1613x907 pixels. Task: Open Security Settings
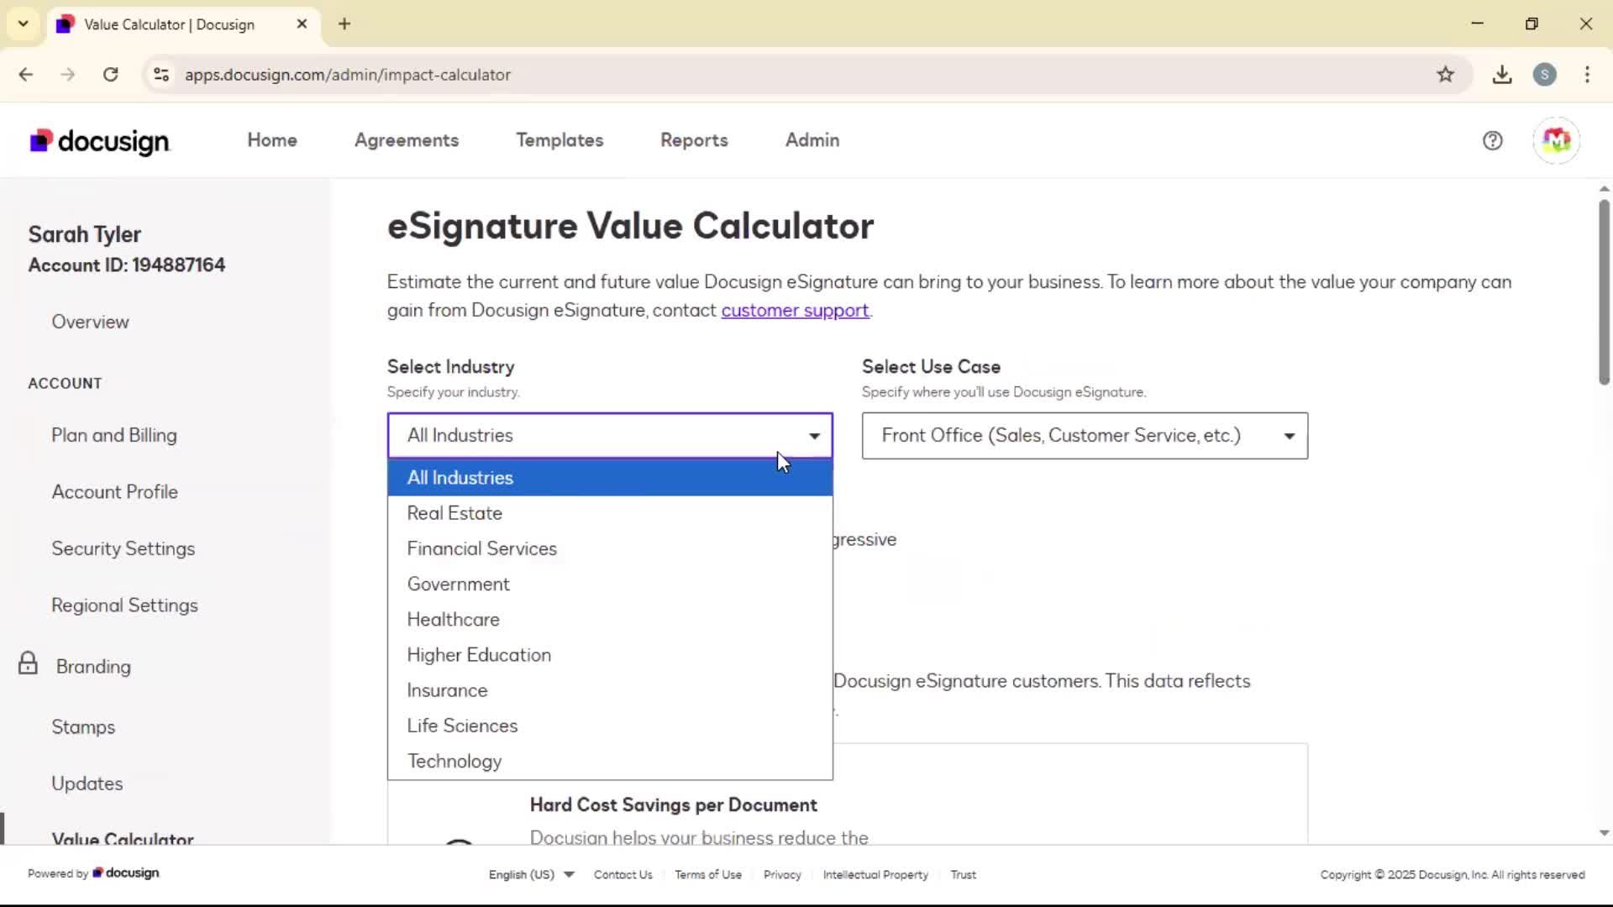123,548
